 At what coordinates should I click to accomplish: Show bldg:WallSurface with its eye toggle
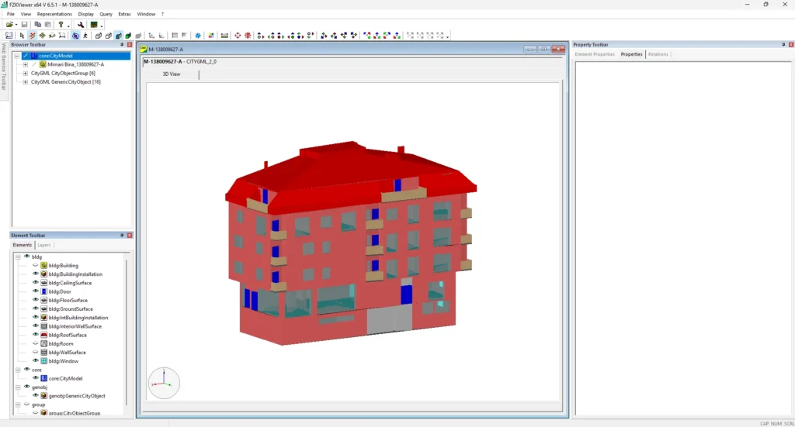pyautogui.click(x=36, y=352)
